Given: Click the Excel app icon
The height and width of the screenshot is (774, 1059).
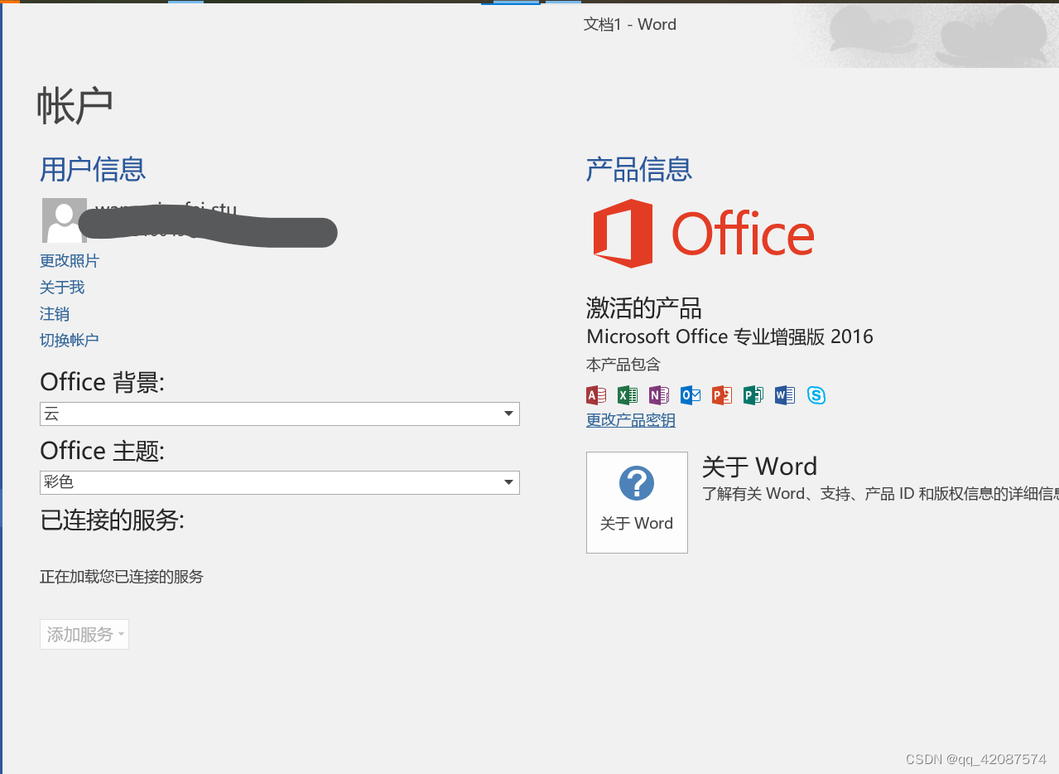Looking at the screenshot, I should coord(628,395).
